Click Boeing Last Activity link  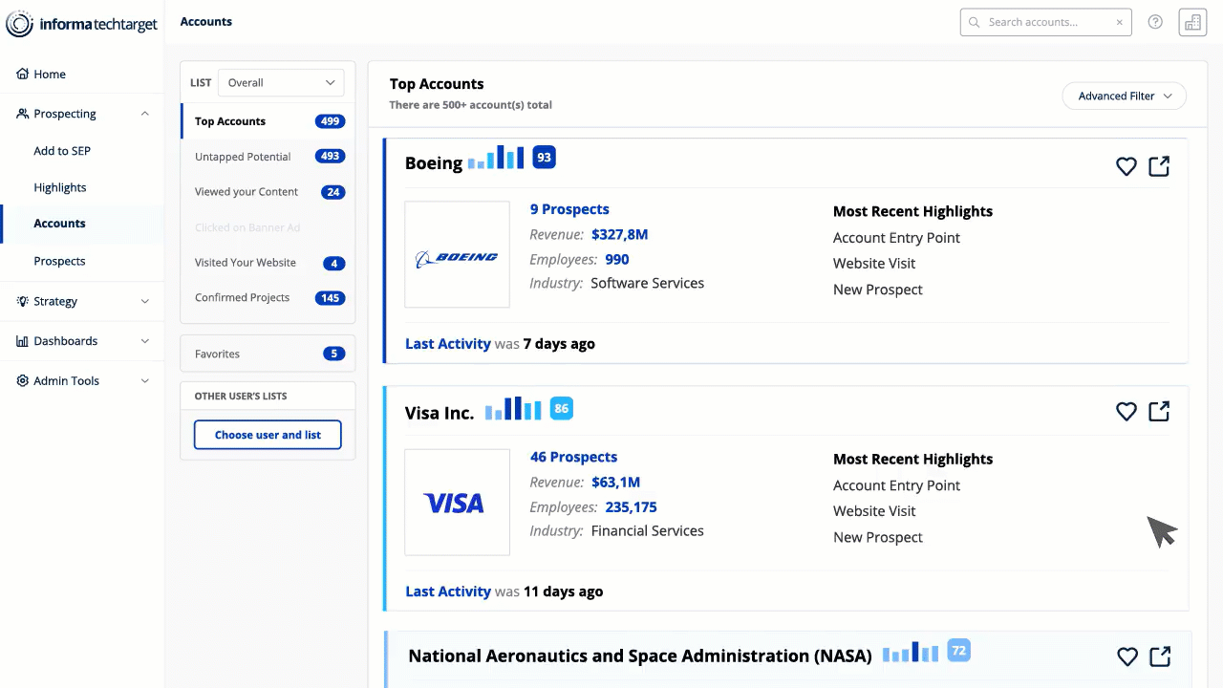point(448,344)
